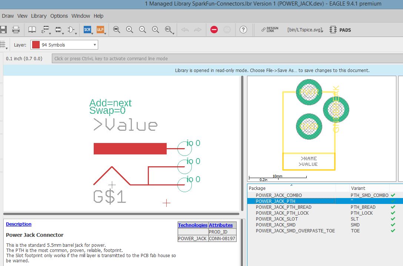Click the Design Link button

(270, 30)
